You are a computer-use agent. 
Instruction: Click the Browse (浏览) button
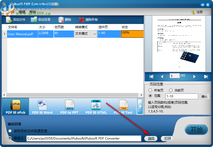151,138
